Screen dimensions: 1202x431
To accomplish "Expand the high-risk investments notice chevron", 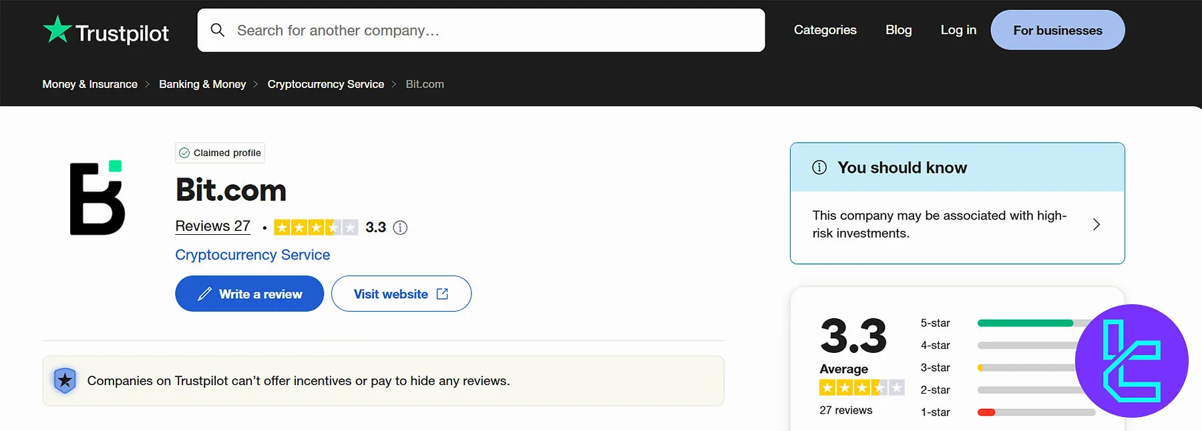I will pyautogui.click(x=1096, y=224).
